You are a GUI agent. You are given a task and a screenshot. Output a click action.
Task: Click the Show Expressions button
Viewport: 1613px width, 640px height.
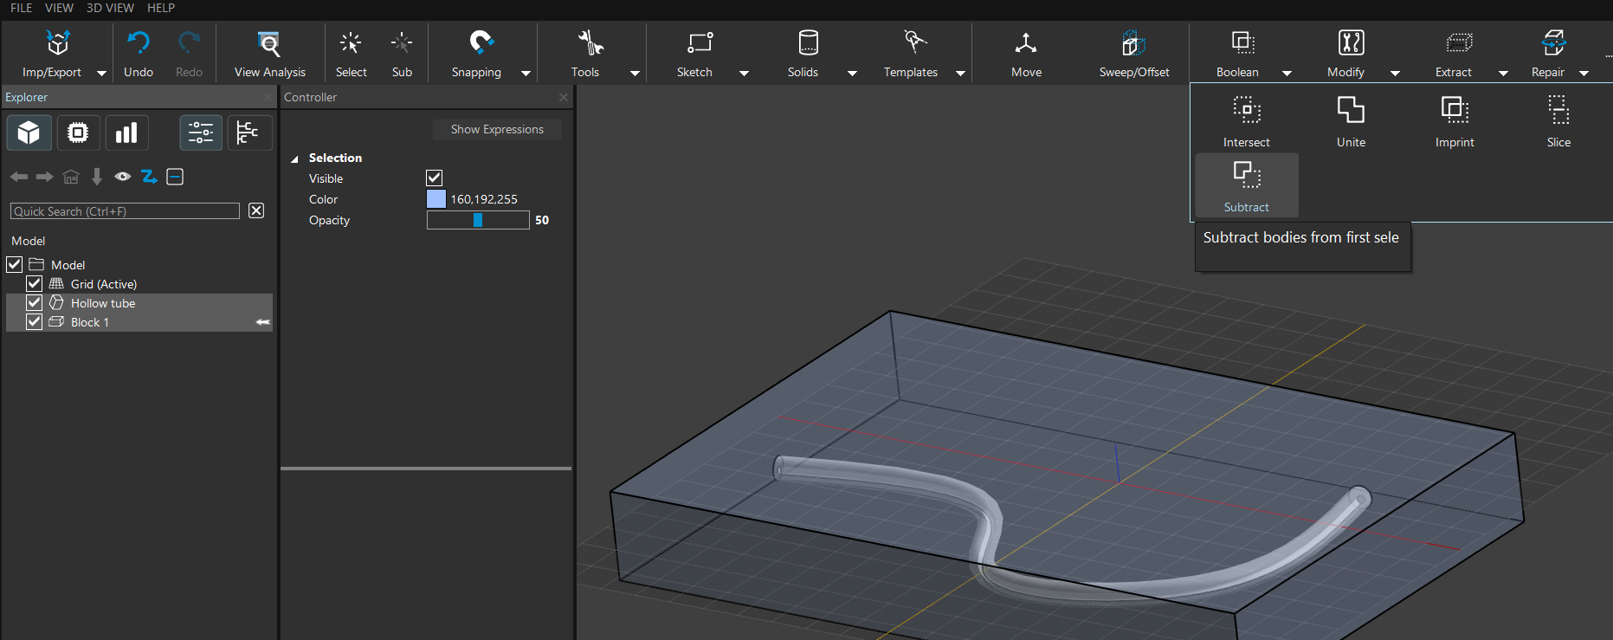[x=497, y=130]
